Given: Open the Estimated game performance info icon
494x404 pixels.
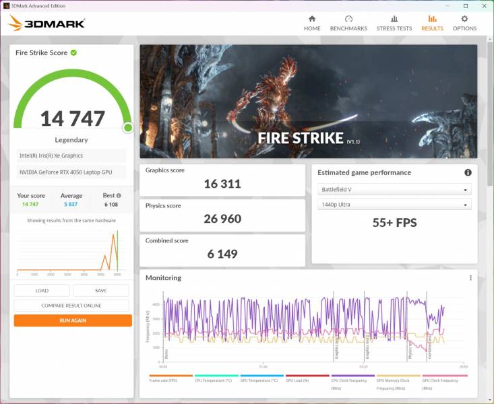Looking at the screenshot, I should [x=468, y=172].
